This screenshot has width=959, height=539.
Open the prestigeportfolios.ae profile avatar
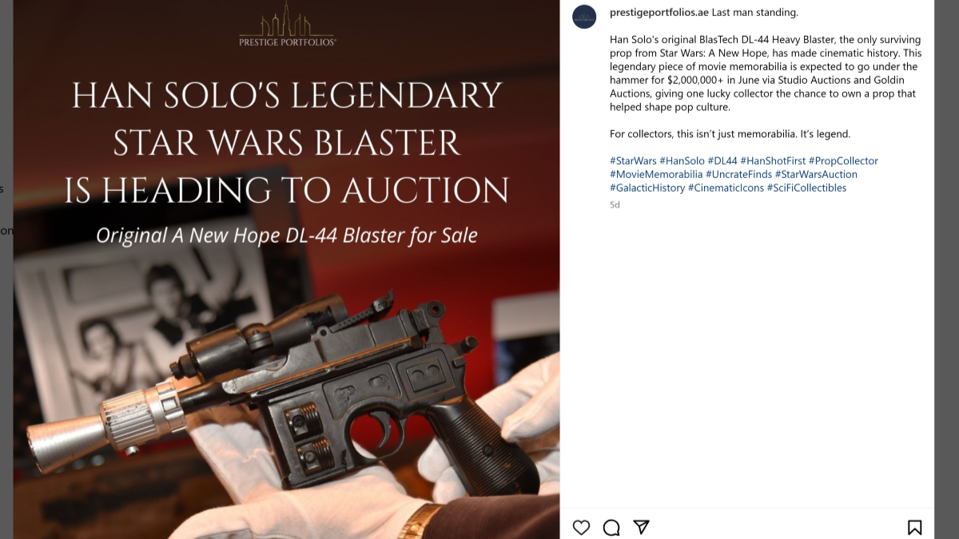pos(585,17)
